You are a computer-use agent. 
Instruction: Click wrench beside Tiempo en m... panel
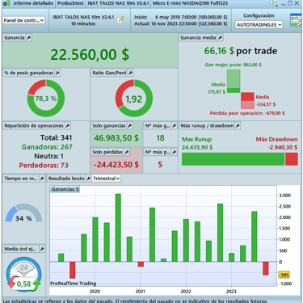click(x=42, y=179)
